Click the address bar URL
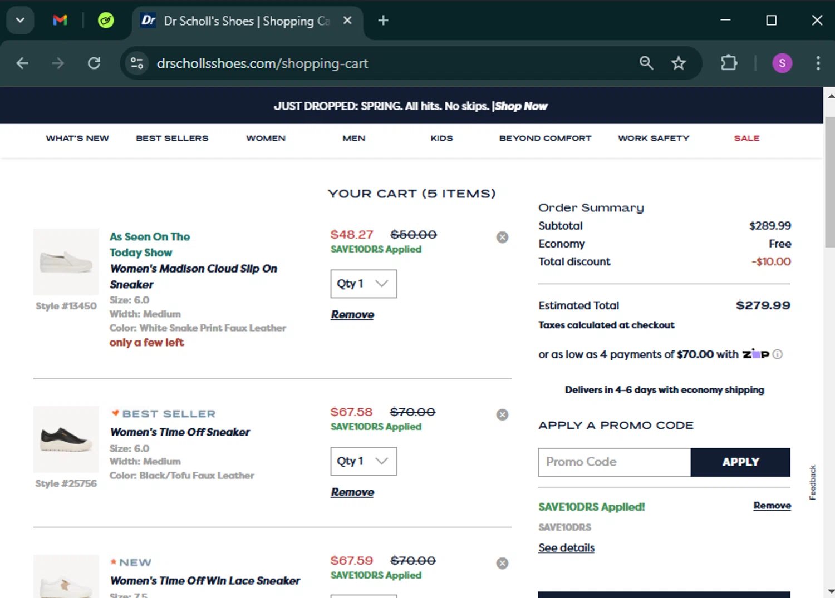The width and height of the screenshot is (835, 598). tap(262, 63)
